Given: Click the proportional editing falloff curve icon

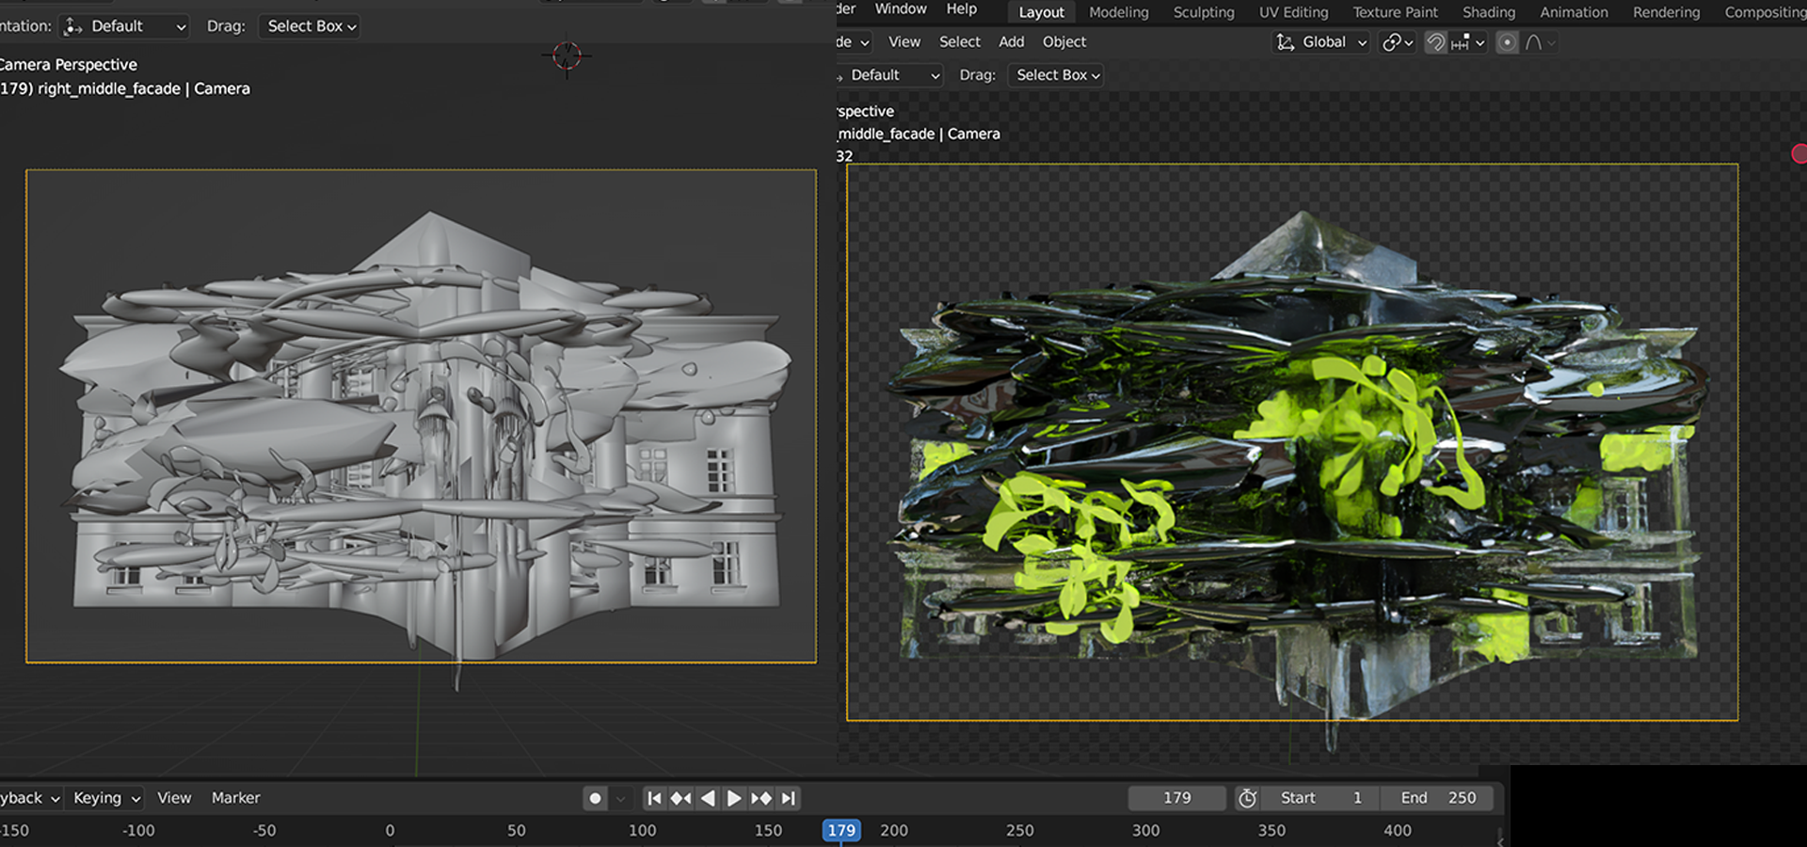Looking at the screenshot, I should point(1534,42).
